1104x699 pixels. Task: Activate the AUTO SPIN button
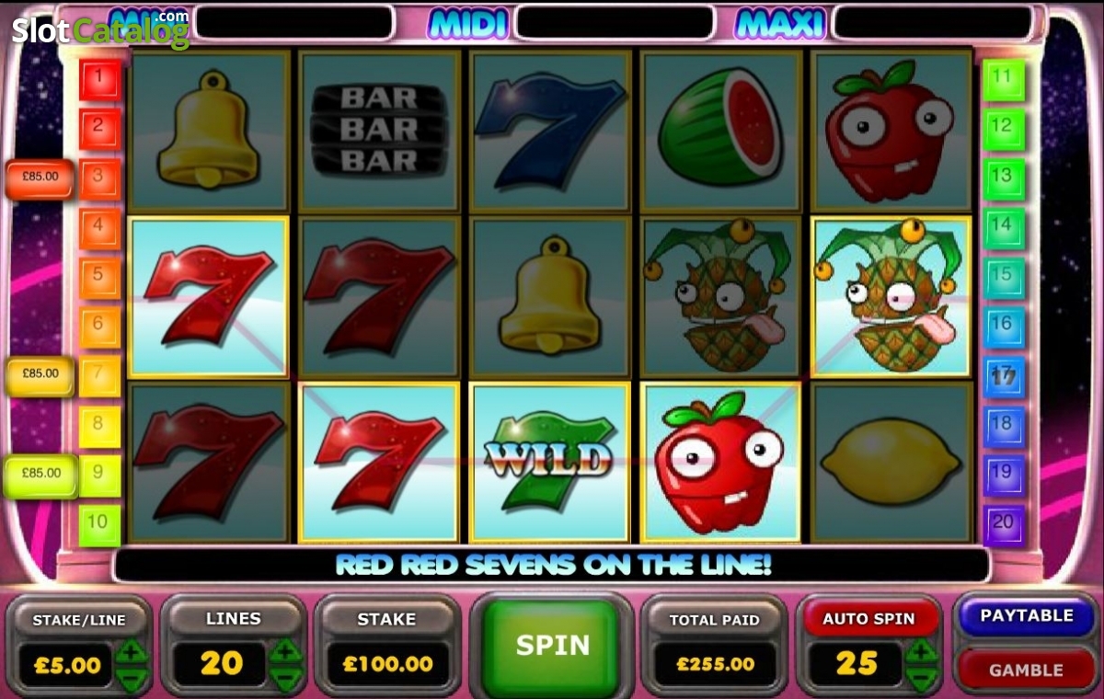tap(868, 619)
